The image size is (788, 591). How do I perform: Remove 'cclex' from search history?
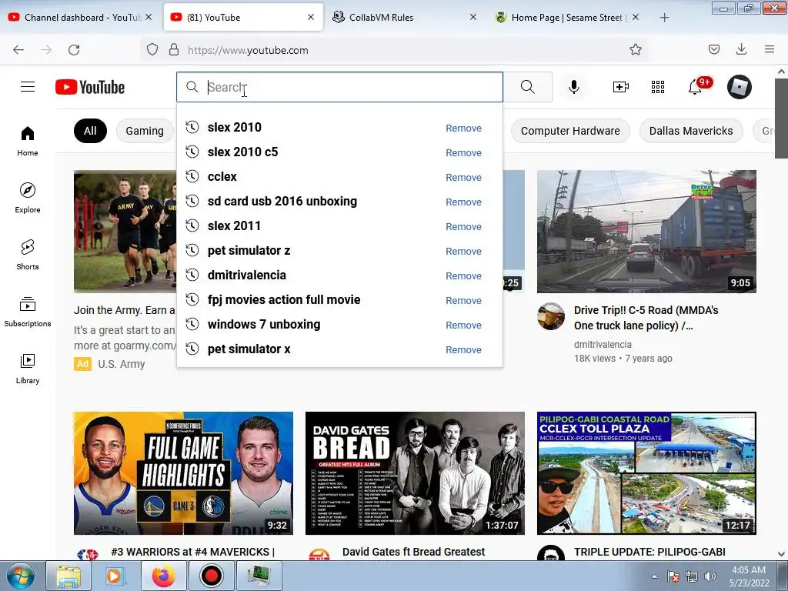463,178
